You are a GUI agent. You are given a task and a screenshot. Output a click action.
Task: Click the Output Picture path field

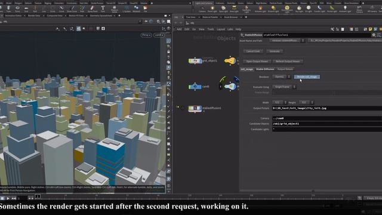pyautogui.click(x=327, y=108)
